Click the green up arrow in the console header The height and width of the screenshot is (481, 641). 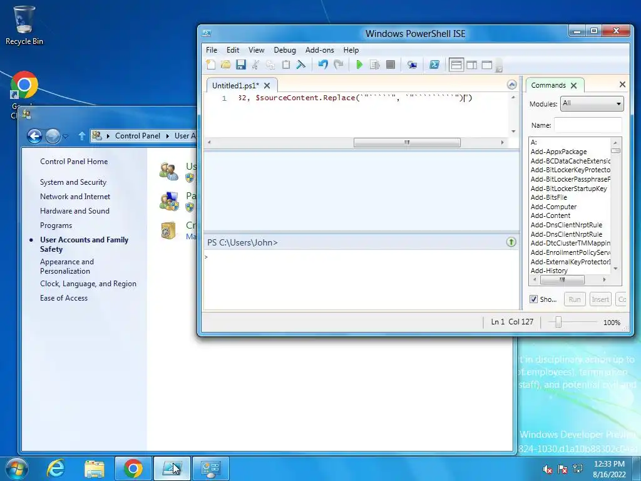(x=511, y=242)
